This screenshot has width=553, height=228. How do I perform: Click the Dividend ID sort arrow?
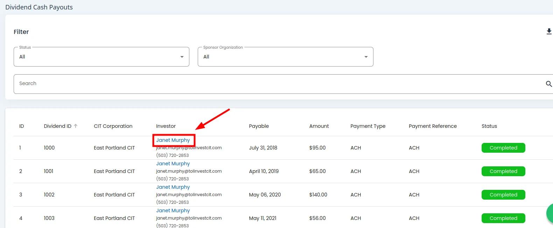pos(76,126)
